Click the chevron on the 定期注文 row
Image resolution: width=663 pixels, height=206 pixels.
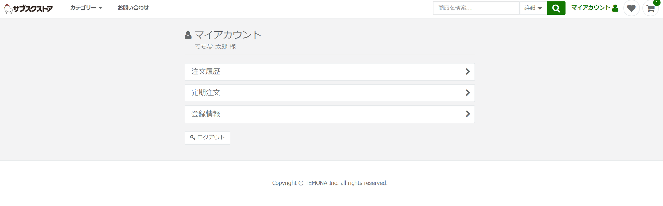pos(468,93)
